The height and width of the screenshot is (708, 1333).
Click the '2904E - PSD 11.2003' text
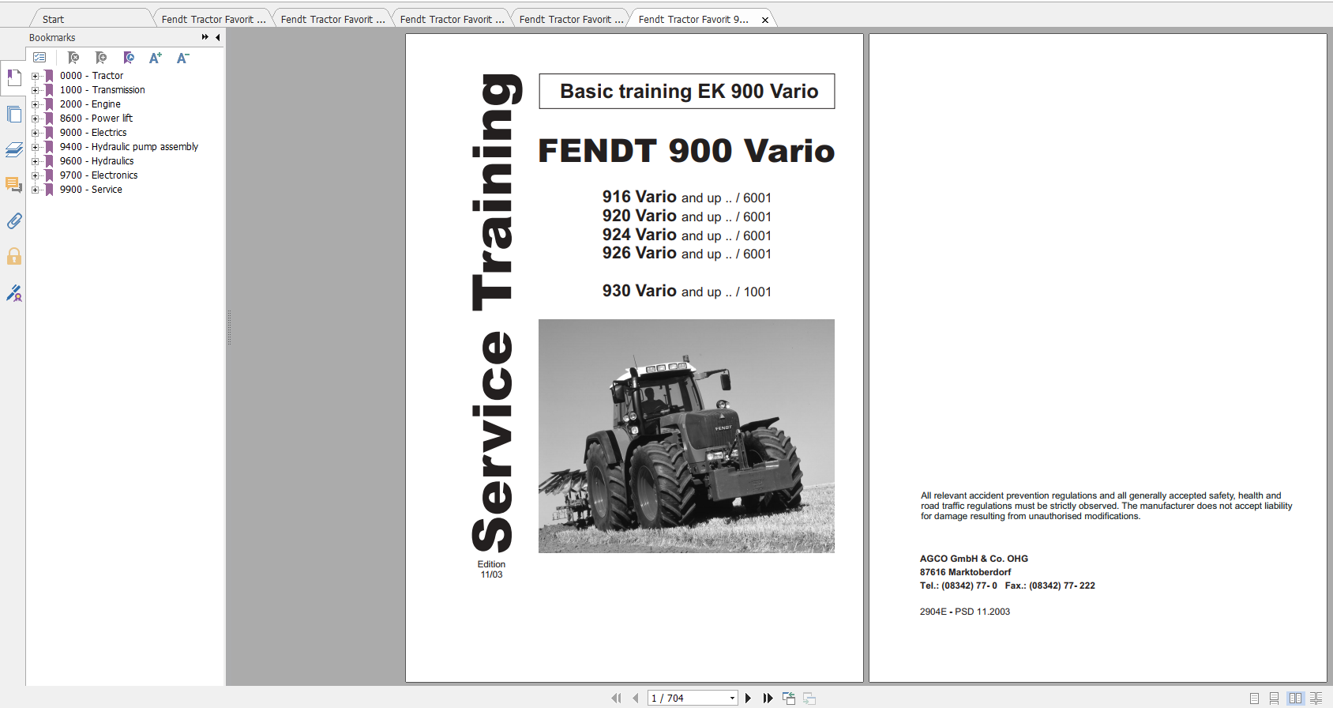click(964, 612)
